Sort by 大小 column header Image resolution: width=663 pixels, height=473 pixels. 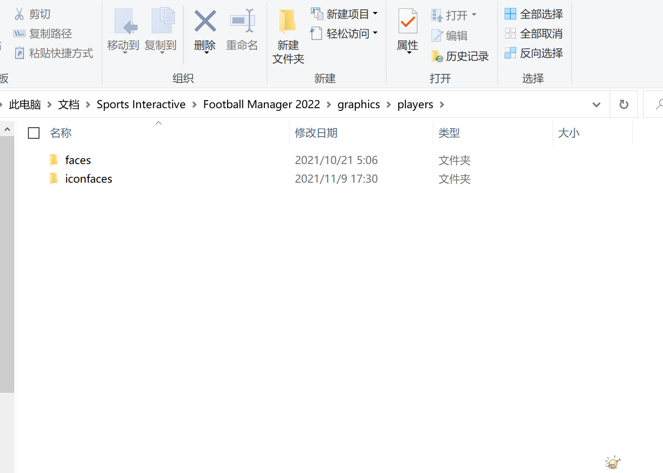coord(569,133)
